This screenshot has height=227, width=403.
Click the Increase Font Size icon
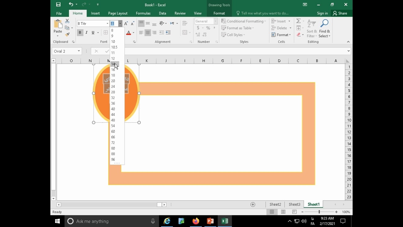[126, 24]
